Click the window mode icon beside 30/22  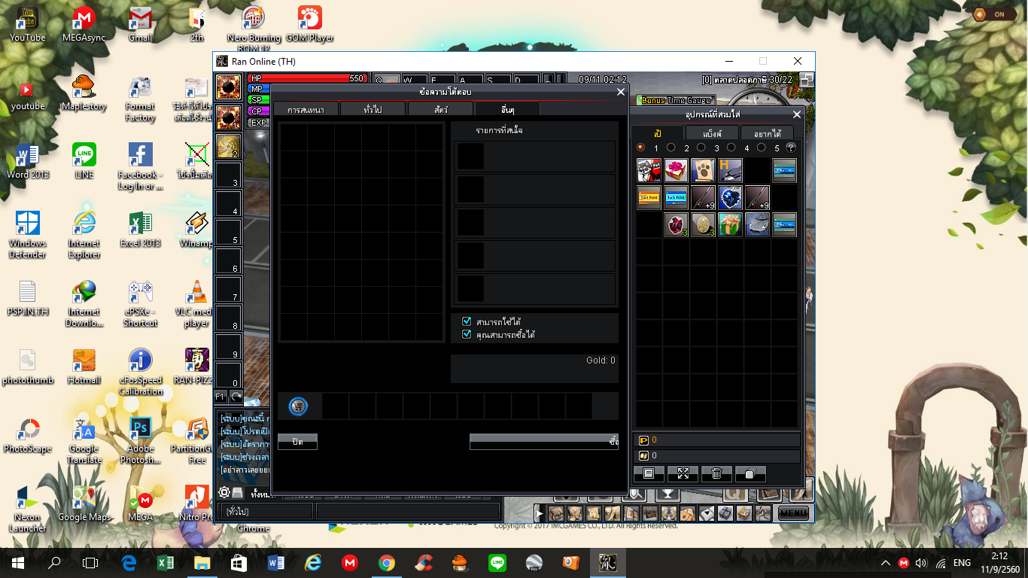(x=806, y=79)
